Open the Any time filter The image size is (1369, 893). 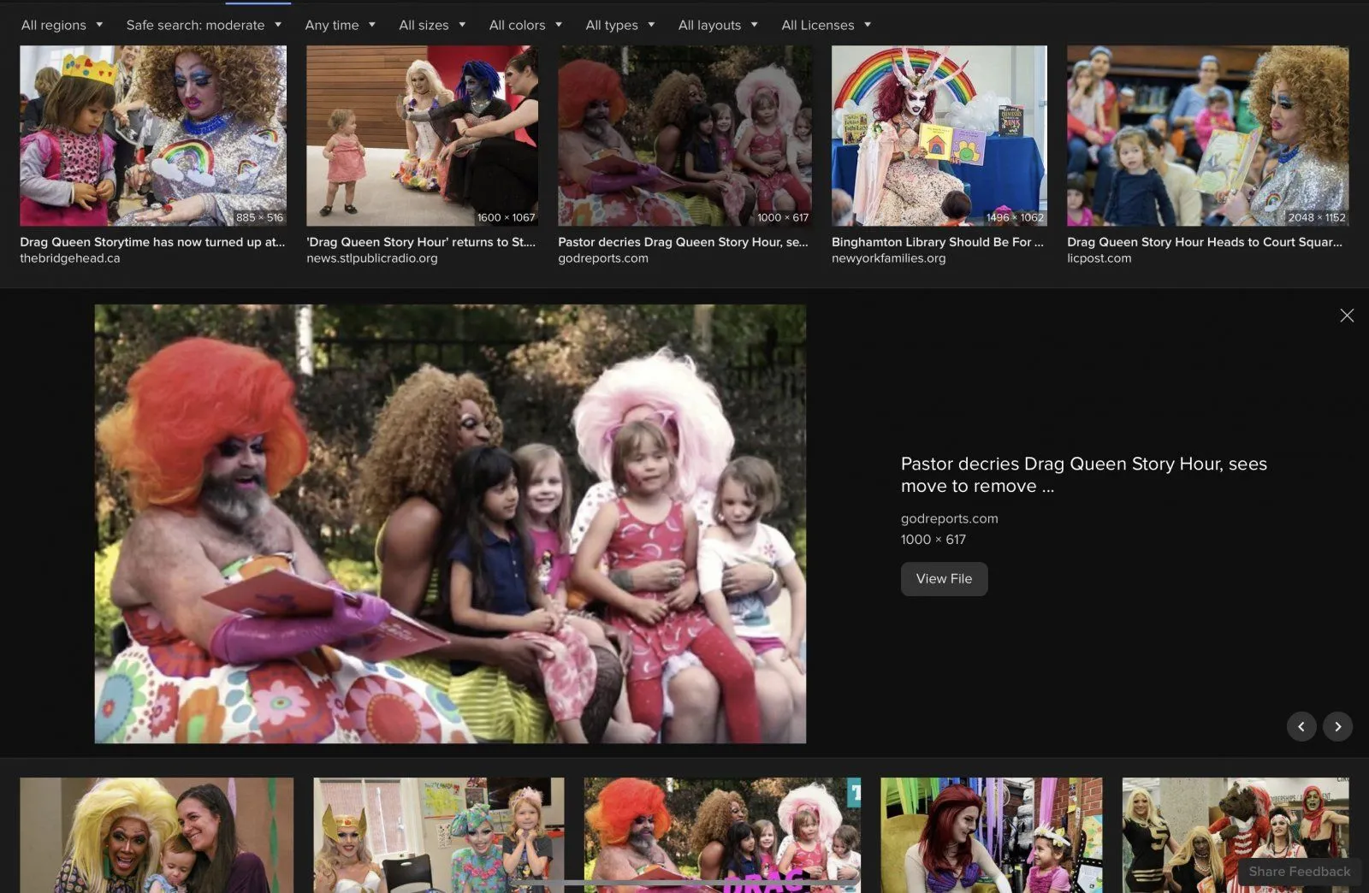(340, 25)
